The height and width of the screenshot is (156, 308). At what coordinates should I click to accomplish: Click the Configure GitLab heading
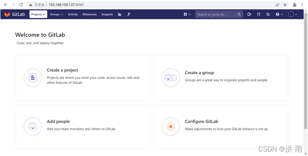pos(202,121)
